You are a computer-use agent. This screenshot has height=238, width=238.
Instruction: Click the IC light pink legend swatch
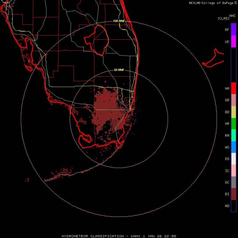point(234,171)
